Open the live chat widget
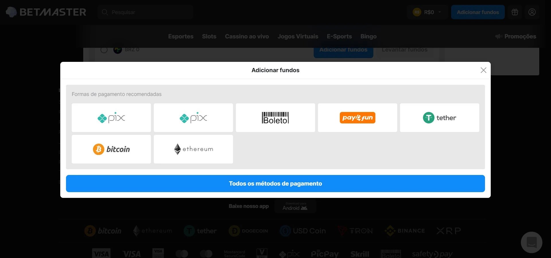This screenshot has height=258, width=551. coord(531,242)
